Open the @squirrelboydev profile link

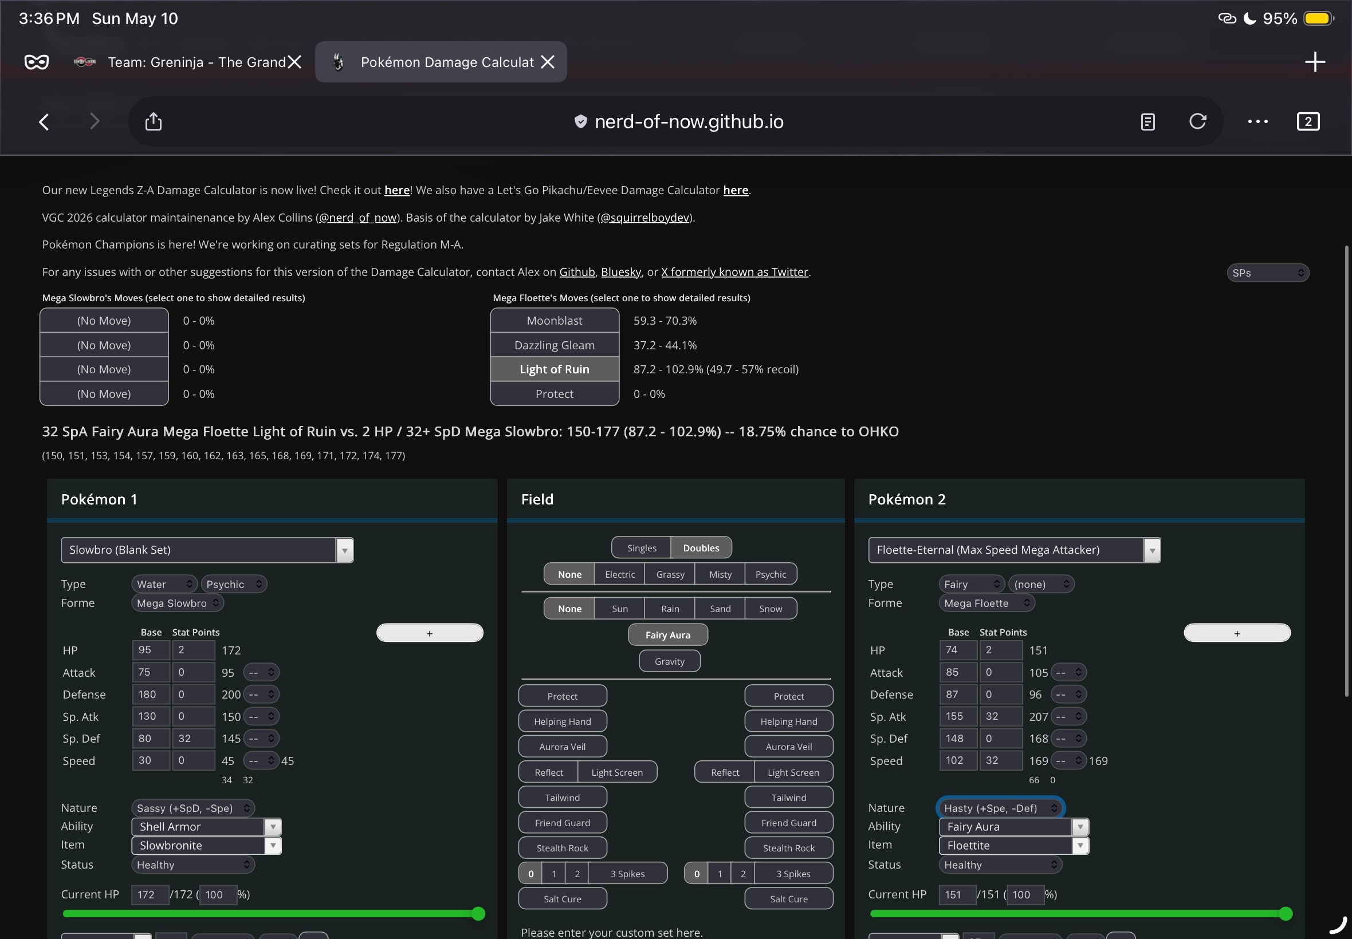[x=644, y=218]
